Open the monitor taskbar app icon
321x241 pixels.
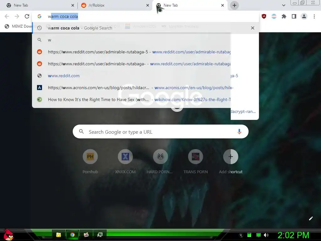point(100,235)
